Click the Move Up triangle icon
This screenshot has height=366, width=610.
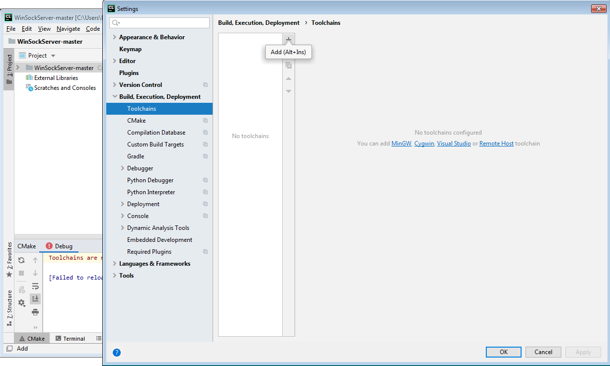289,78
